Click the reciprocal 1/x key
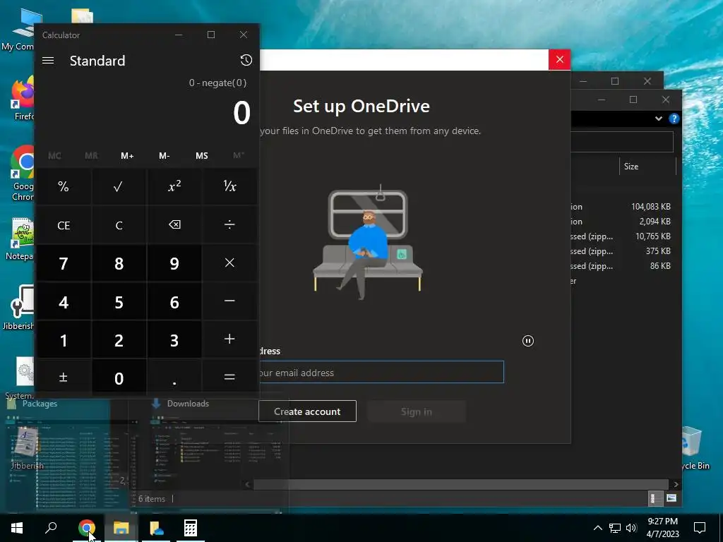 pos(229,186)
